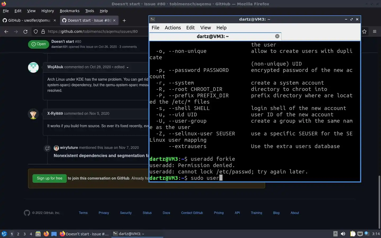Screen dimensions: 381x238
Task: Open the Firefox File menu
Action: click(6, 11)
